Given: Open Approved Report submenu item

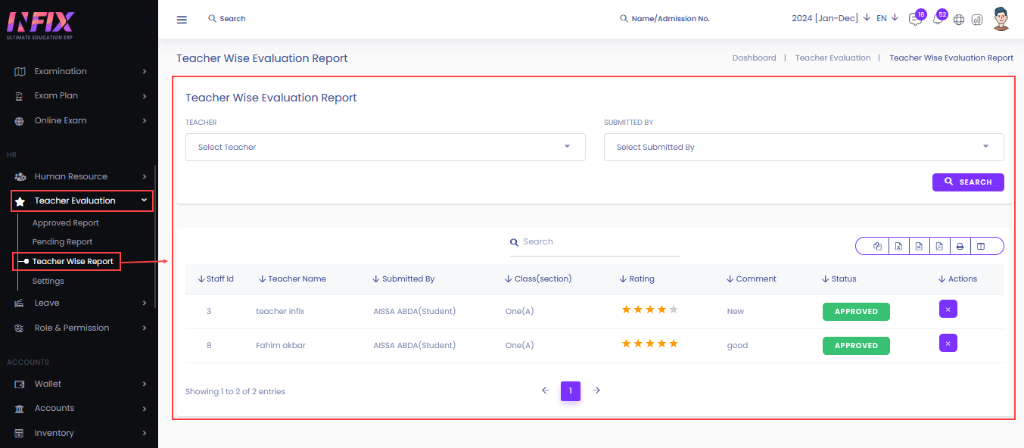Looking at the screenshot, I should pos(66,223).
